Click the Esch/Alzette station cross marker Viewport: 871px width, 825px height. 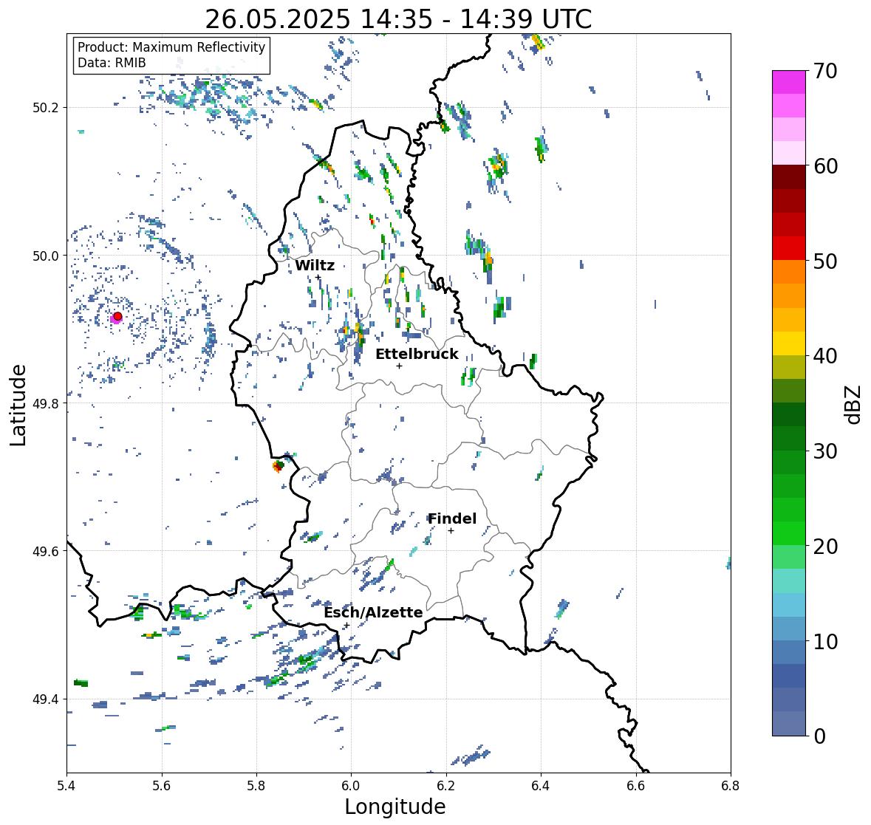[x=346, y=625]
